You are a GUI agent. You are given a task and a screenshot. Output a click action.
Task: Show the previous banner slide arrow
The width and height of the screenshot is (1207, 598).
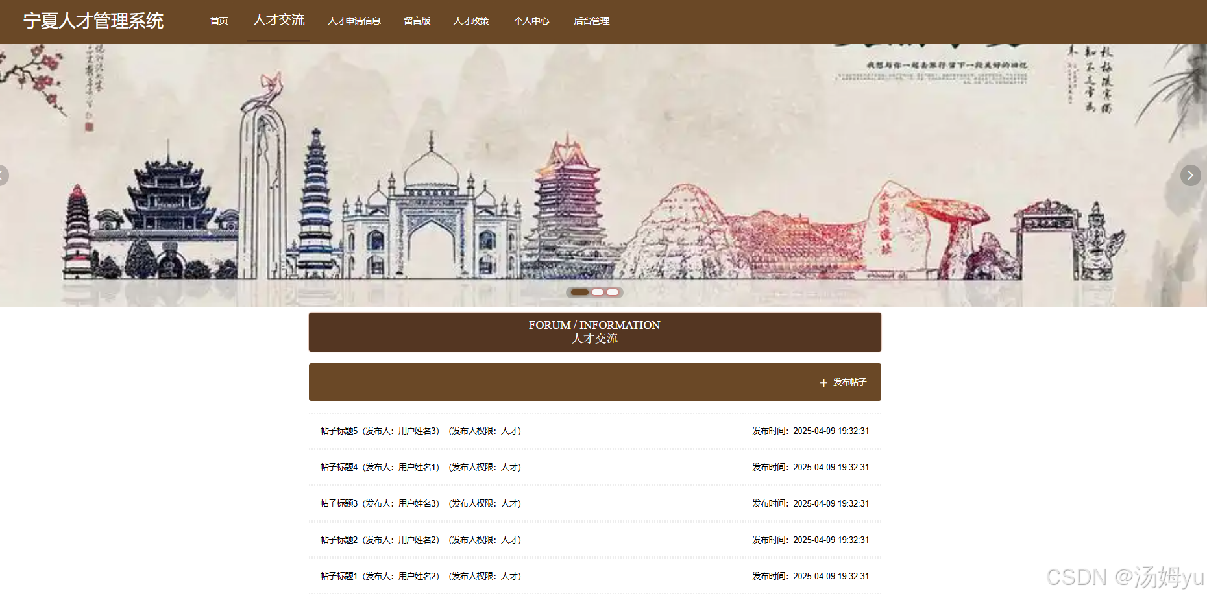point(3,175)
